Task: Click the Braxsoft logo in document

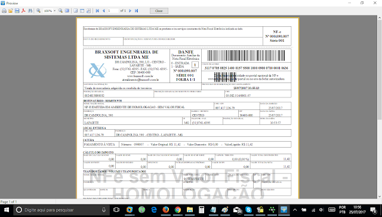Action: 97,71
